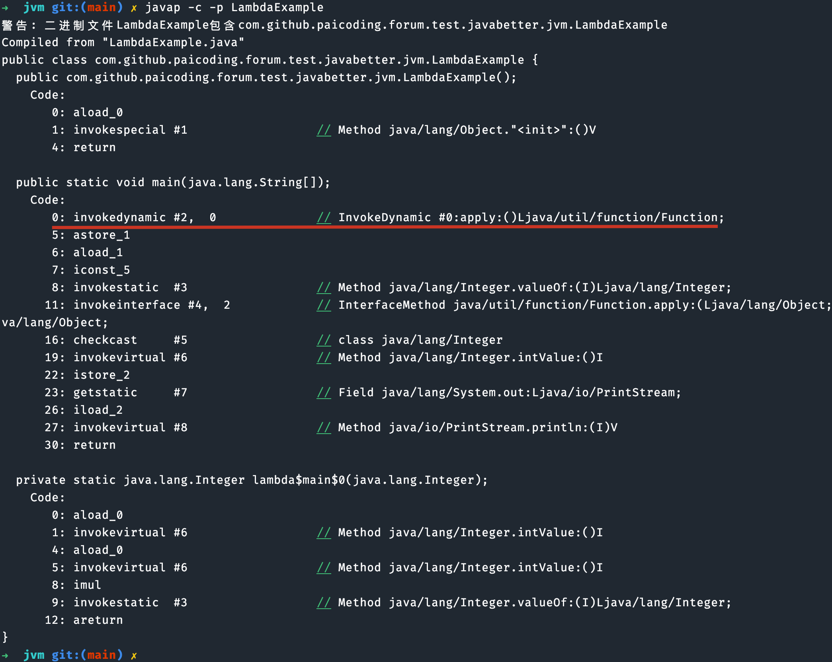
Task: Click the invokedynamic #2 instruction
Action: pos(133,218)
